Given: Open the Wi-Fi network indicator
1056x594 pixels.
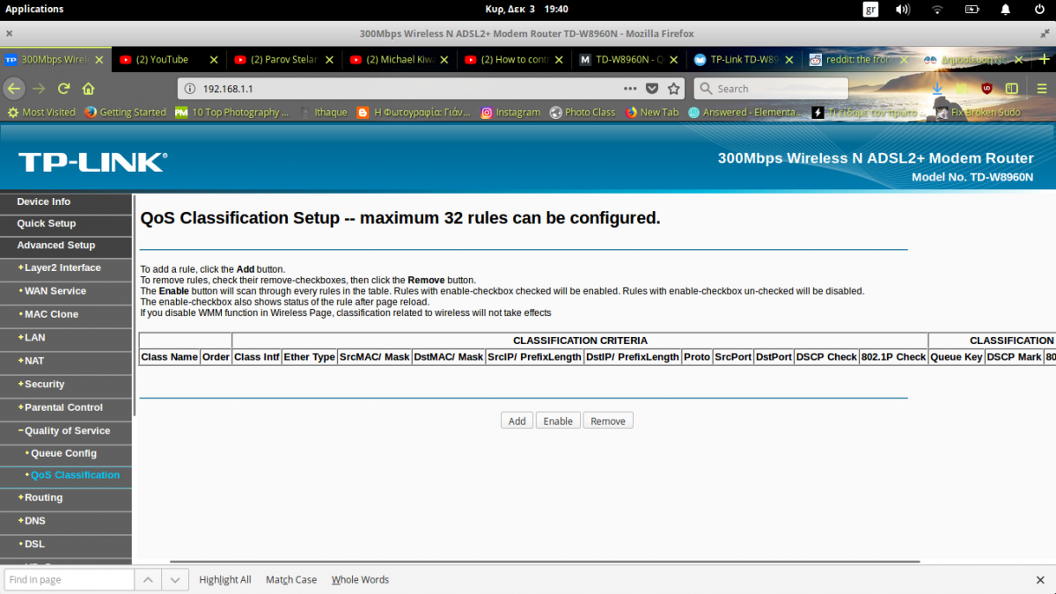Looking at the screenshot, I should tap(937, 9).
